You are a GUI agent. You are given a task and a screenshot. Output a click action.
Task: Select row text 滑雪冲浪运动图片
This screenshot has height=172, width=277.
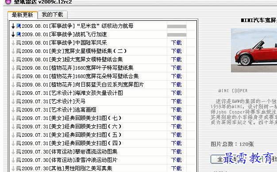[96, 160]
